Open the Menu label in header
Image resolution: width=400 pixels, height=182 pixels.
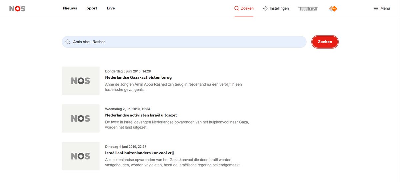coord(385,8)
